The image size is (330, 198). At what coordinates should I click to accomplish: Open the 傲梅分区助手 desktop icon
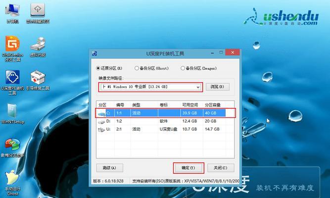tap(12, 148)
